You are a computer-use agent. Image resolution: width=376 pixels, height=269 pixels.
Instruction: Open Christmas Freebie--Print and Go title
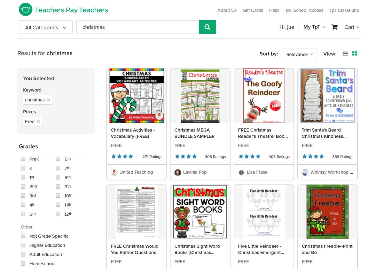(x=327, y=250)
